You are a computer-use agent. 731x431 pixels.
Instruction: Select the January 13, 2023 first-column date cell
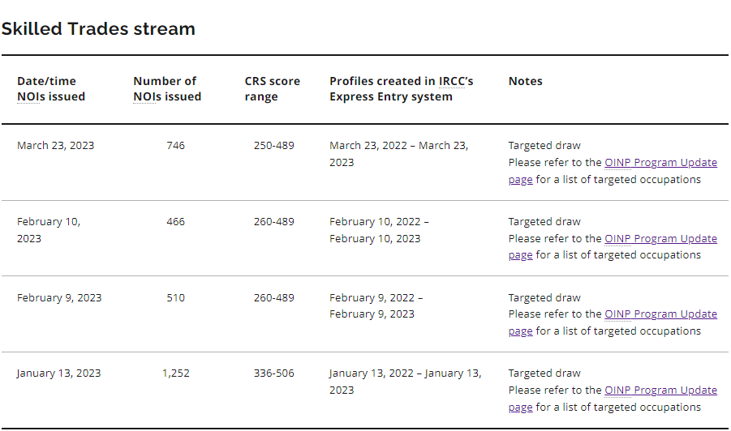58,373
